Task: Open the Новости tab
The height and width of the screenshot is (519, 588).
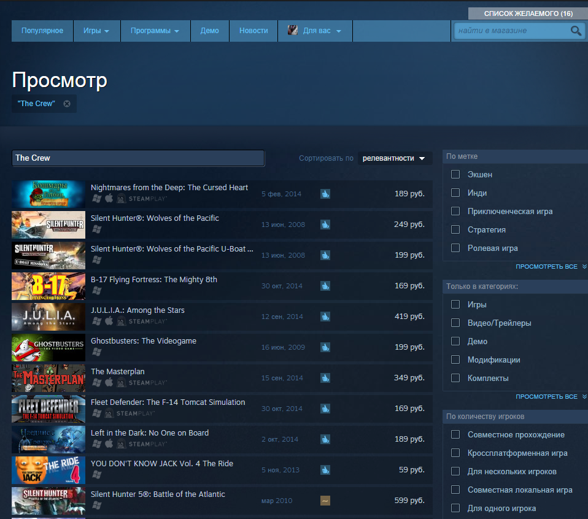Action: (x=253, y=31)
